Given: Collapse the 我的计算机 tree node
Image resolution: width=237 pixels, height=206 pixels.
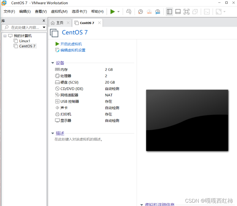Looking at the screenshot, I should (5, 36).
